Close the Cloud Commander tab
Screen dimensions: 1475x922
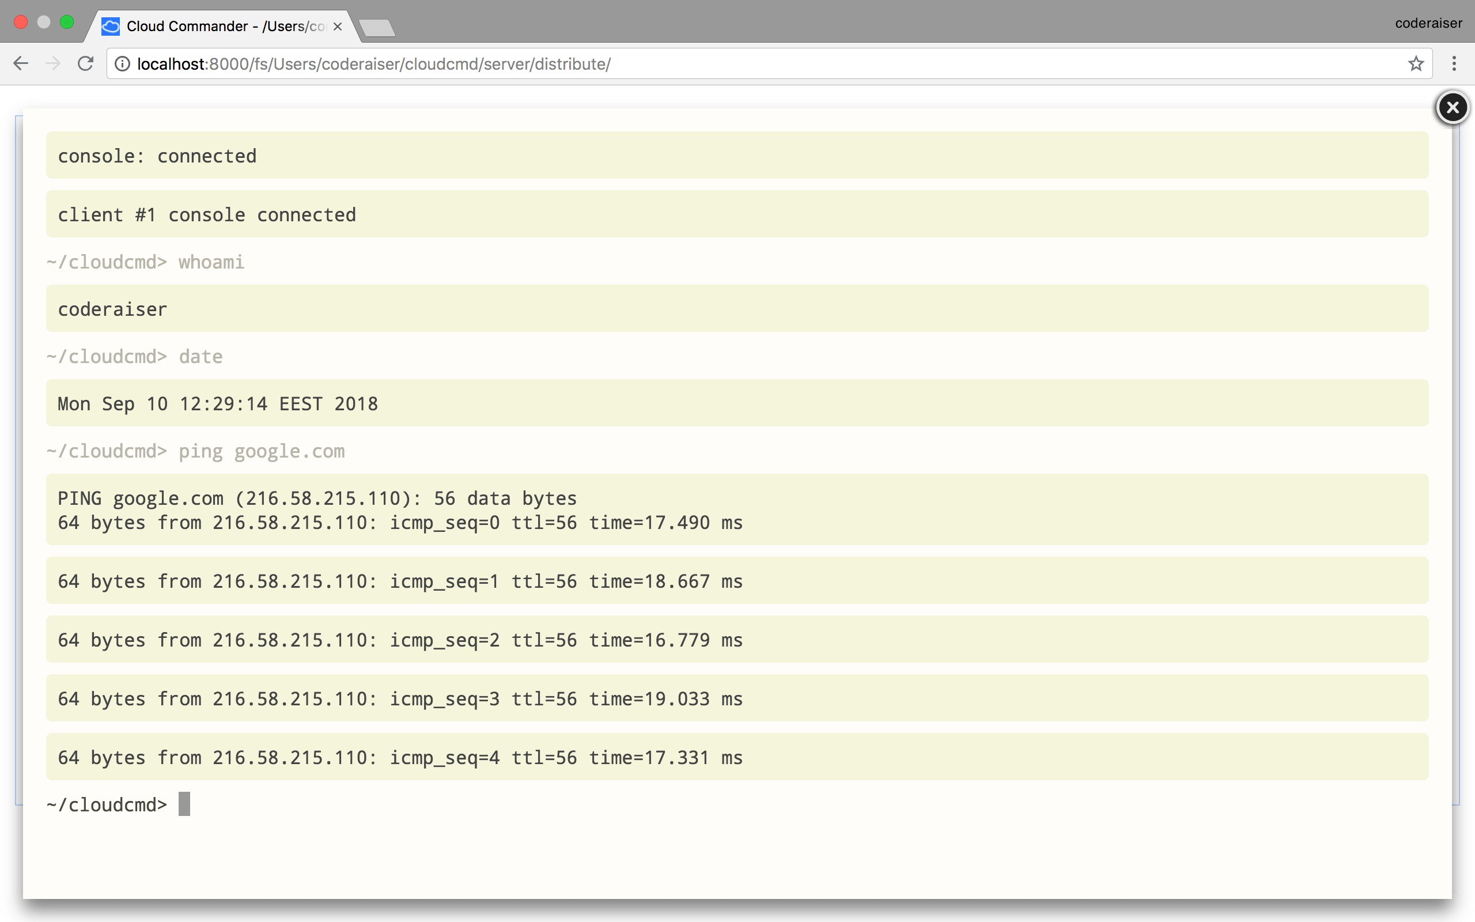(338, 27)
